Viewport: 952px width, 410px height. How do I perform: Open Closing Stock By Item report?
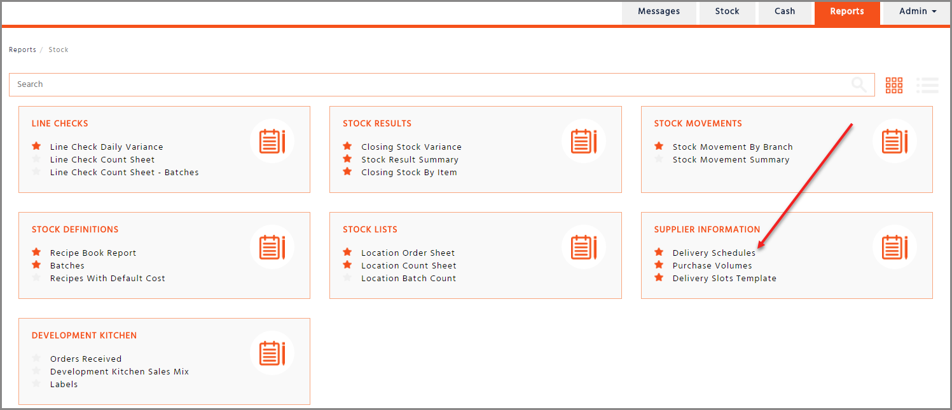coord(409,172)
